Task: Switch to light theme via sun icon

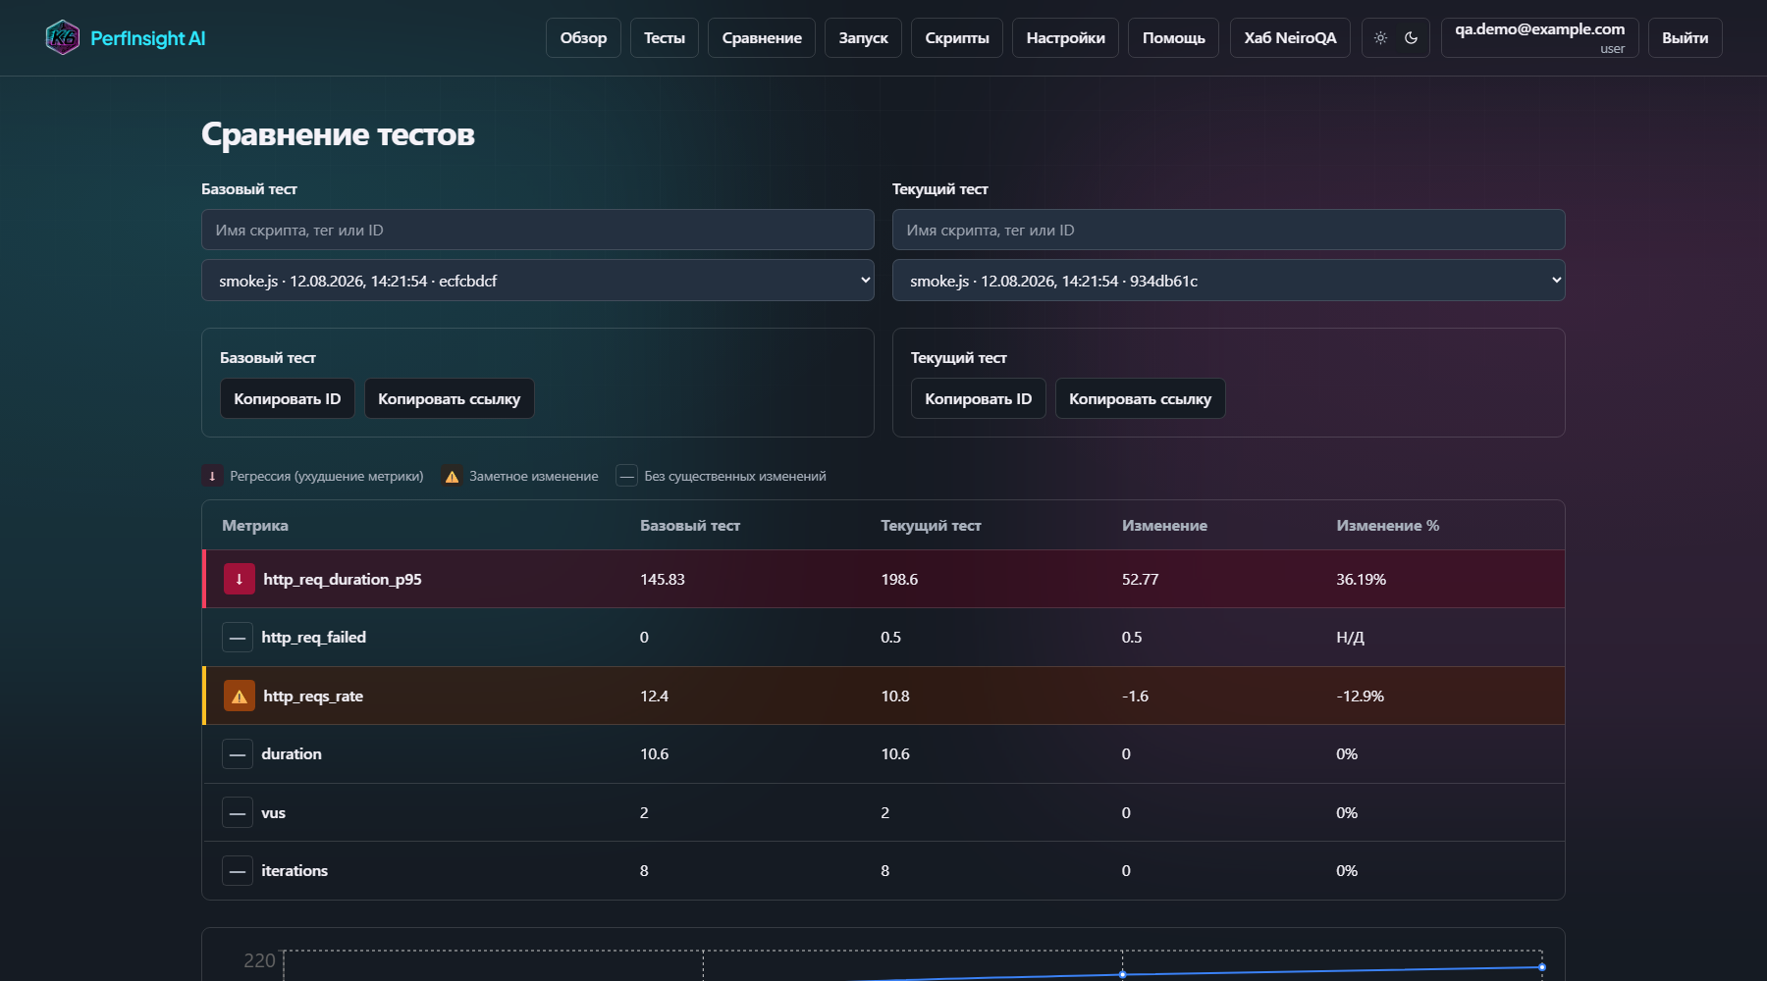Action: click(x=1380, y=38)
